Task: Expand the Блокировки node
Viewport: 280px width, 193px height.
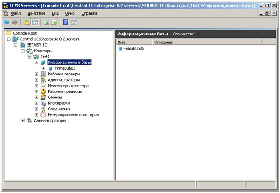Action: 37,103
